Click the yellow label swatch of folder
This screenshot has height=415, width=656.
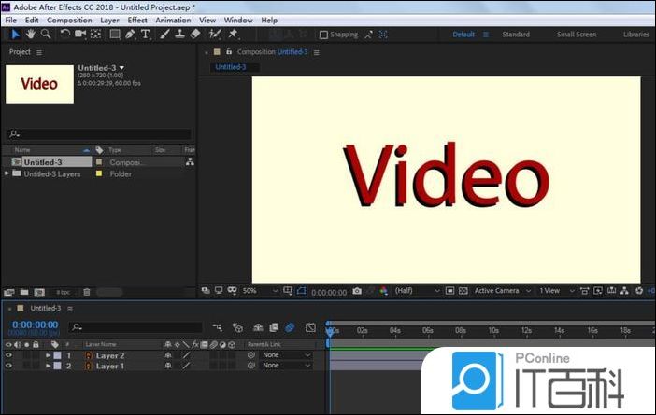tap(99, 173)
